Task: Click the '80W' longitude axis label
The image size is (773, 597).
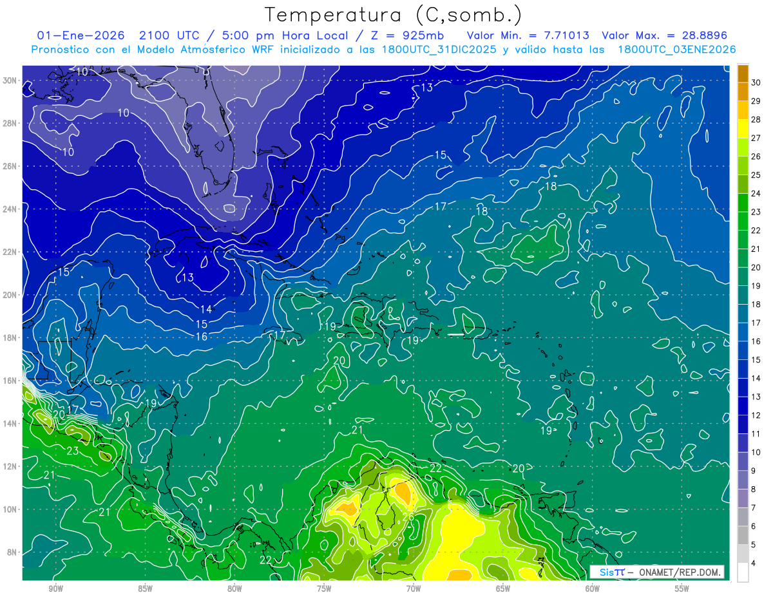Action: point(234,589)
